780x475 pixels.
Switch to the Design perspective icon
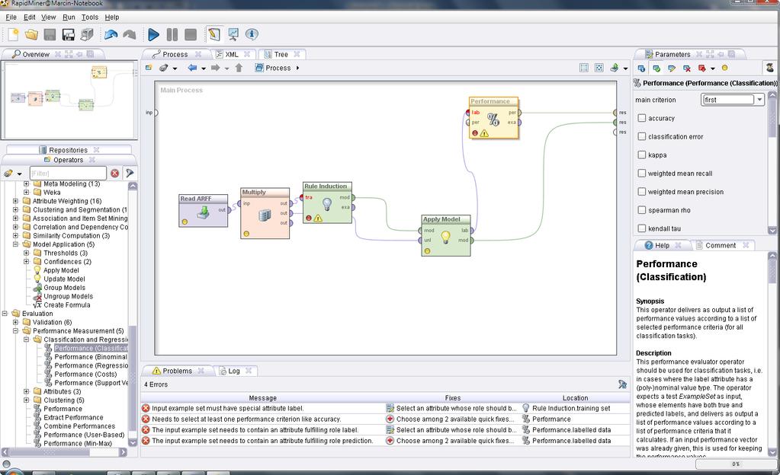214,34
